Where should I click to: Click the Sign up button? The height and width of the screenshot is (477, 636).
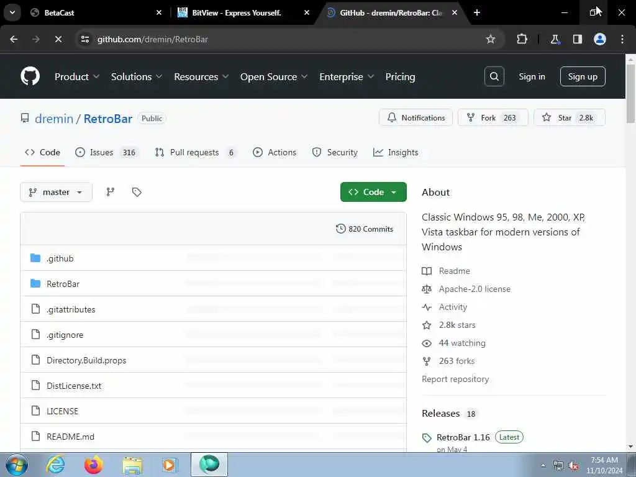(583, 76)
